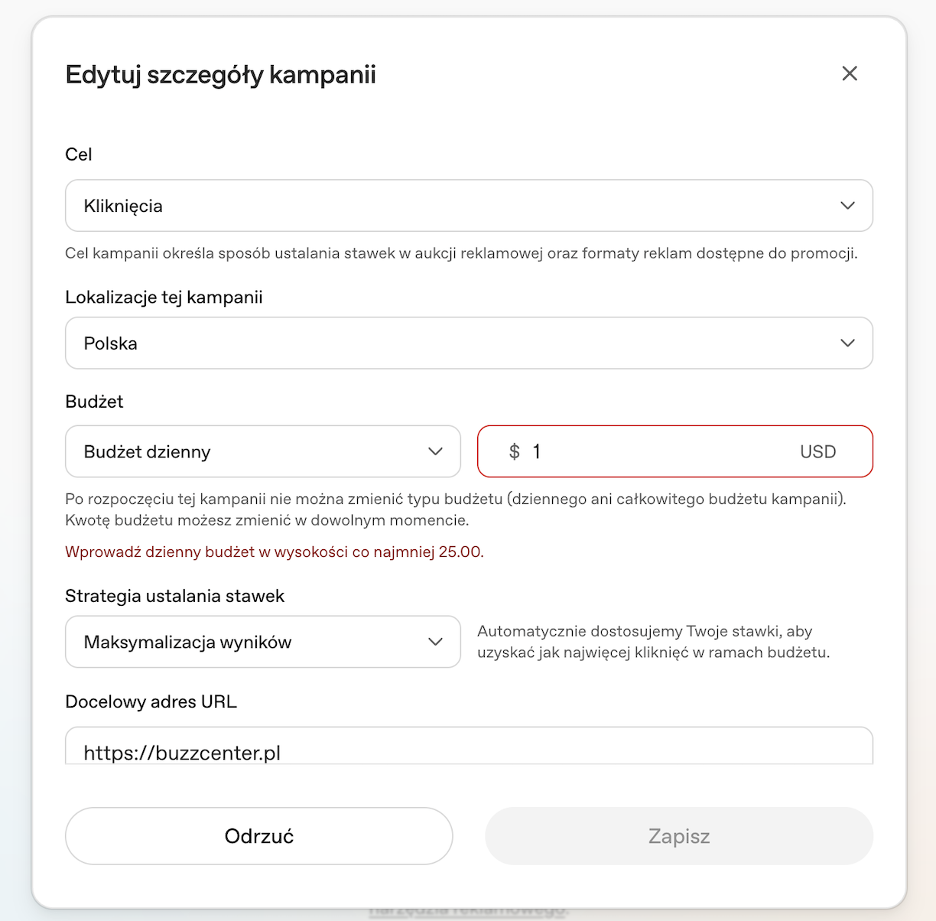Click the chevron arrow in the Cel field
The image size is (936, 921).
[847, 206]
